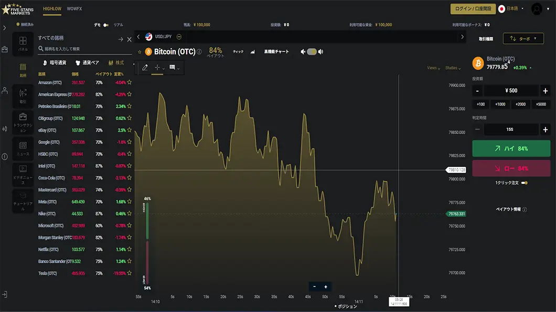556x312 pixels.
Task: Star the Intel (OTC) row
Action: pyautogui.click(x=130, y=165)
